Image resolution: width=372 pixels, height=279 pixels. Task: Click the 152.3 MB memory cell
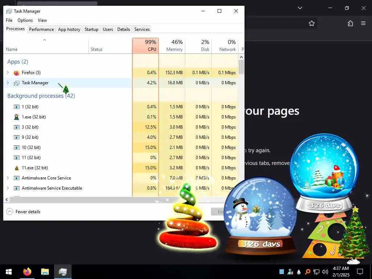coord(172,73)
